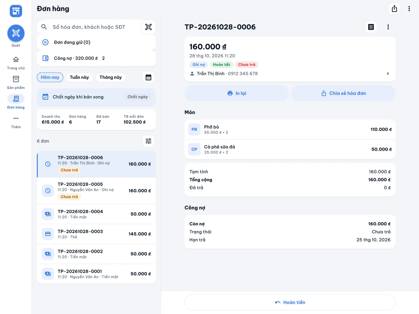Click Chưa trả badge on order TP-20261028-0005

pos(69,197)
